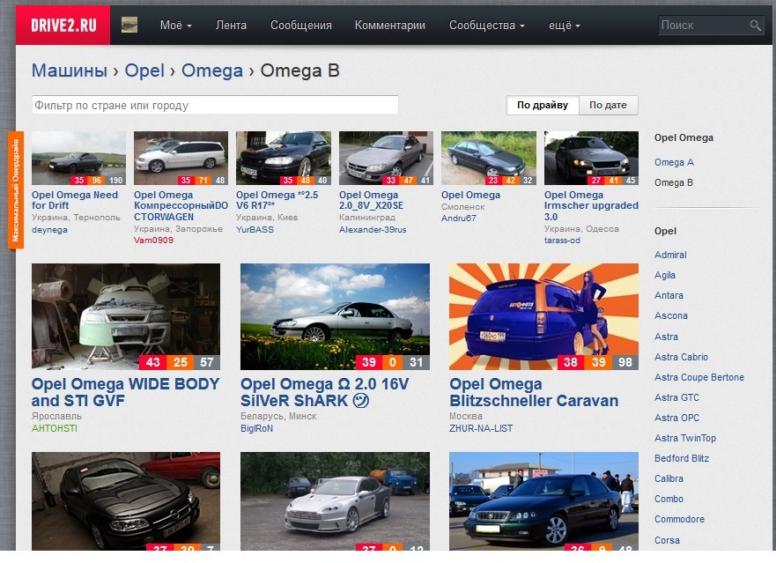The image size is (776, 563).
Task: Open the Максимальный Овердрайв side tab
Action: 16,190
